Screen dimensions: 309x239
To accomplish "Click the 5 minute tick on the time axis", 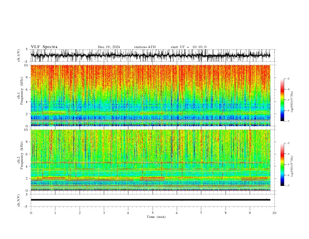I will pyautogui.click(x=153, y=213).
